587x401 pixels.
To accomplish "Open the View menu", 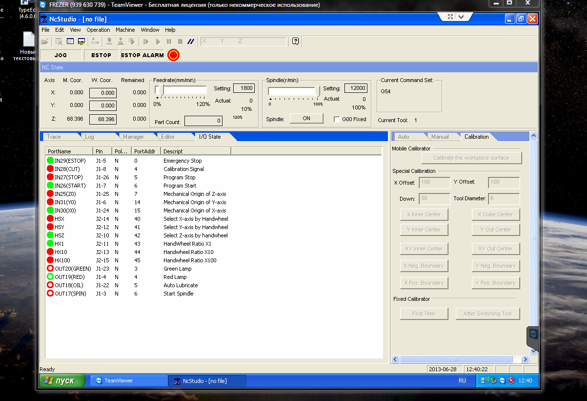I will pyautogui.click(x=75, y=30).
